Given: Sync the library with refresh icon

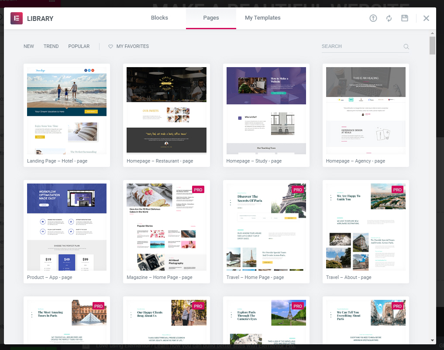Looking at the screenshot, I should click(x=389, y=18).
